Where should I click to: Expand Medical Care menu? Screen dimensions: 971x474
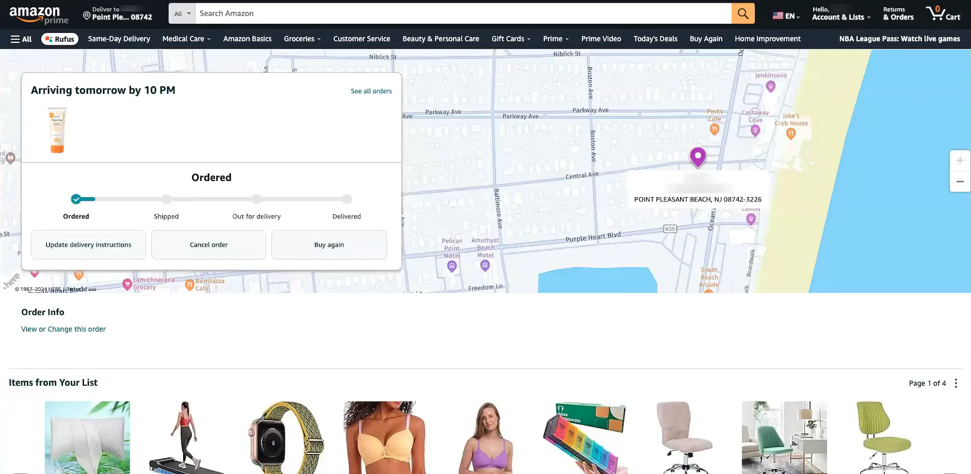186,39
